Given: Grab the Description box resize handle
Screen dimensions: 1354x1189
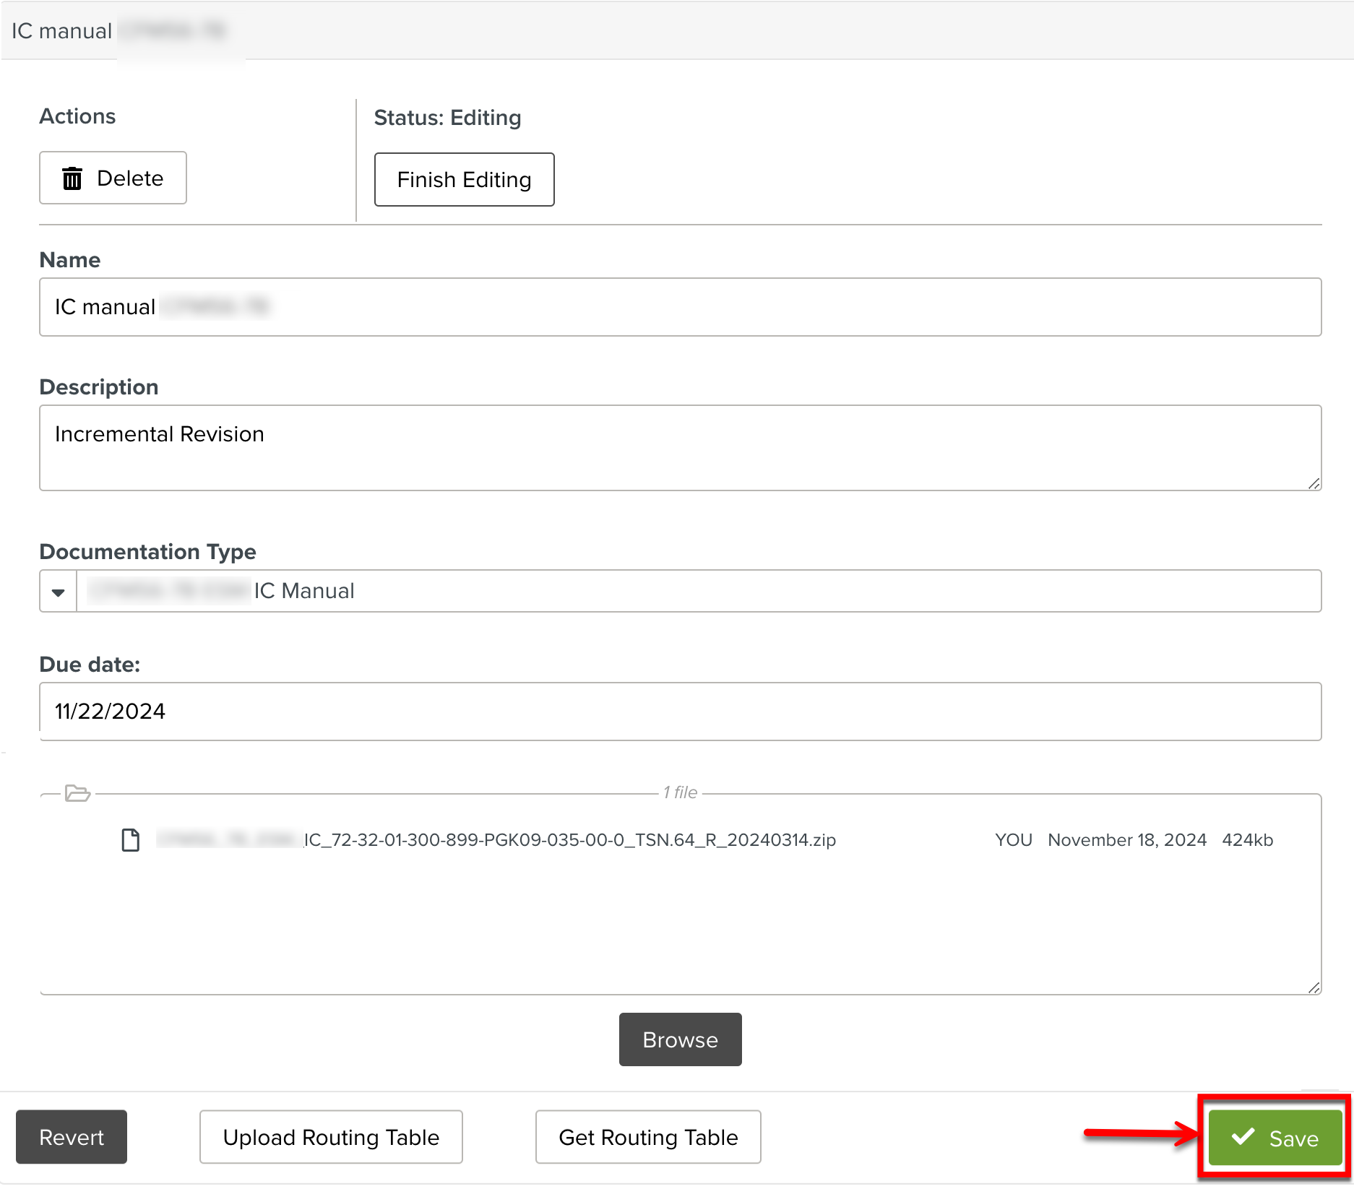Looking at the screenshot, I should tap(1314, 483).
